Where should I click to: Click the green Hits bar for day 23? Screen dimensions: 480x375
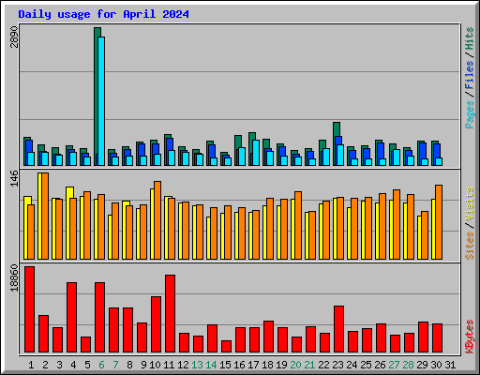tap(337, 129)
